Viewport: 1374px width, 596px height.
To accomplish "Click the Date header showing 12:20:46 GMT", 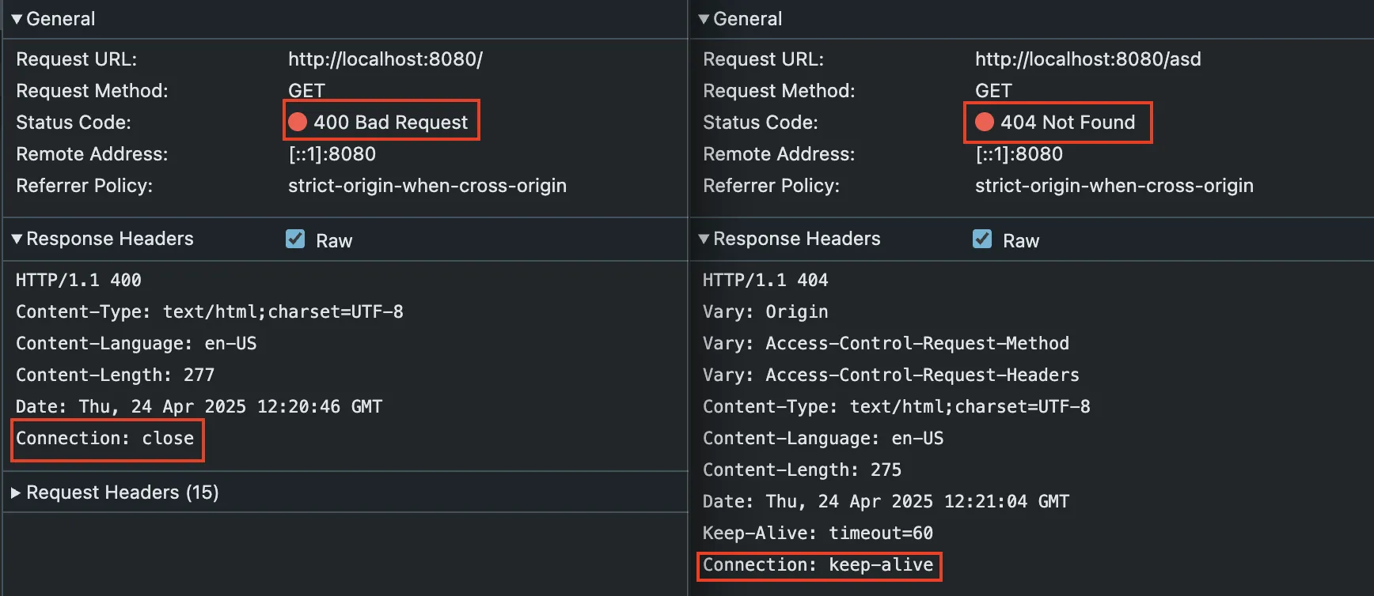I will 199,407.
